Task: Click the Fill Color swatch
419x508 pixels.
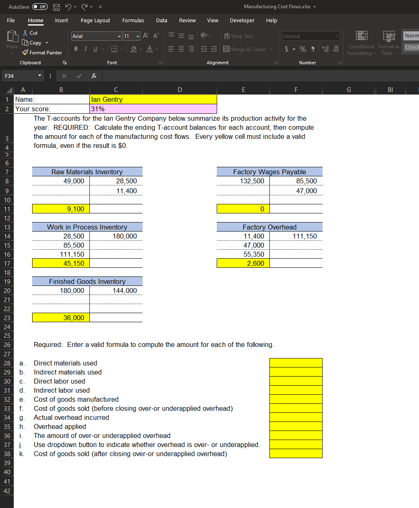Action: pyautogui.click(x=133, y=49)
